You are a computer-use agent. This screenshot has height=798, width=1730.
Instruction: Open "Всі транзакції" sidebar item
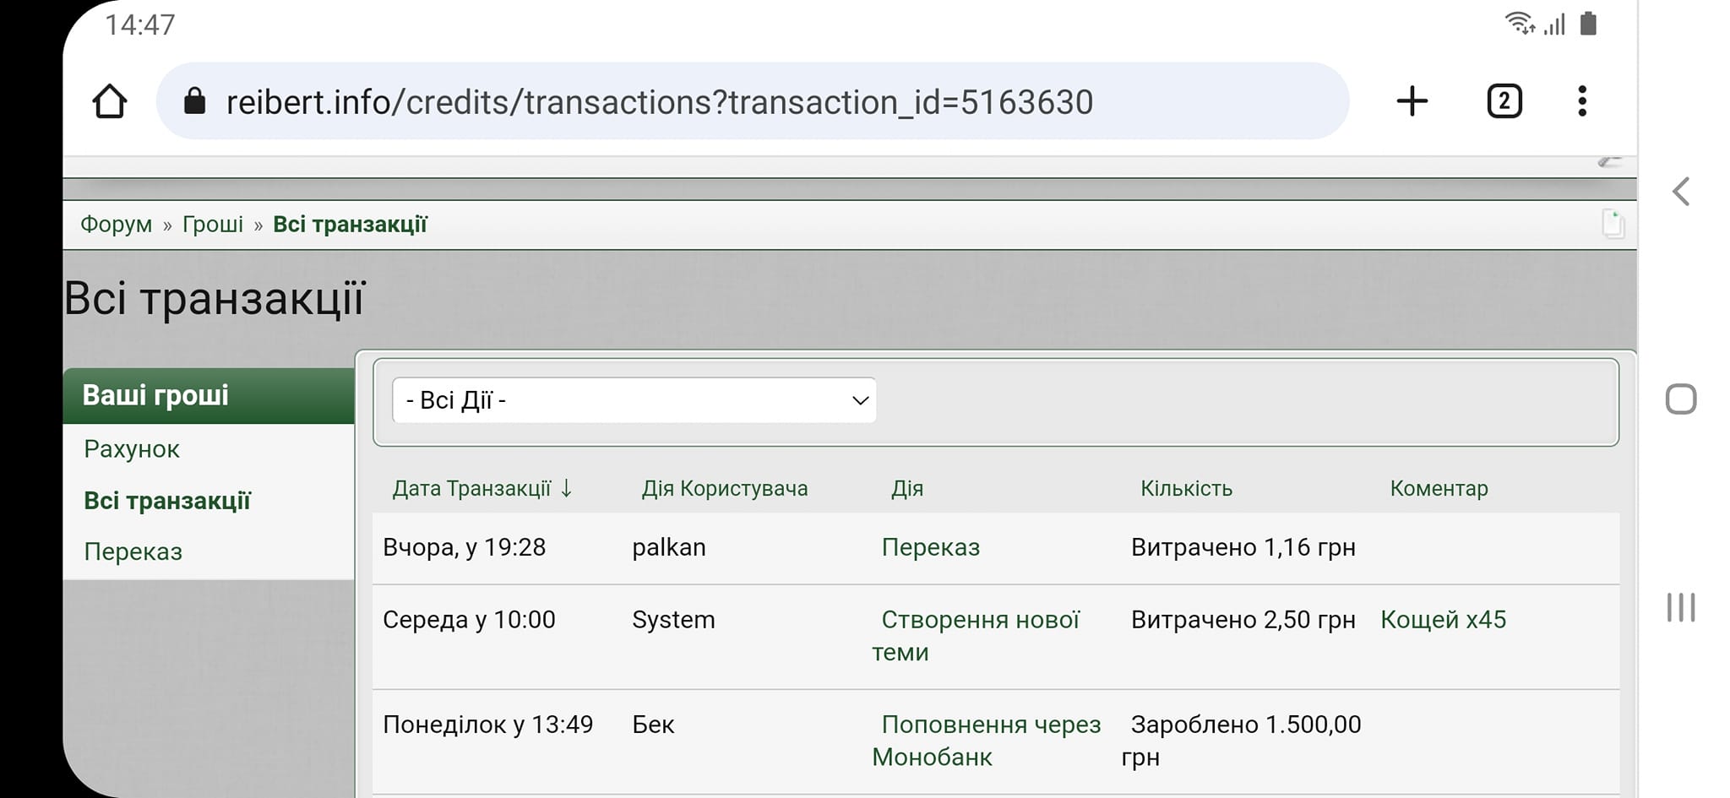pyautogui.click(x=167, y=501)
